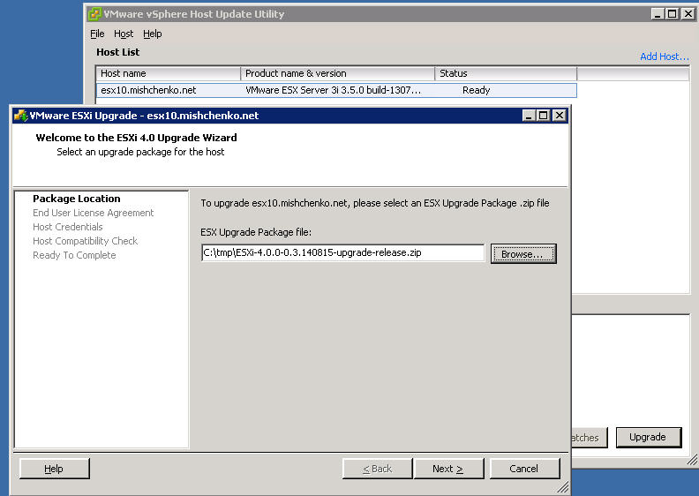
Task: Click the VMware ESX Server 3i 3.5.0 version cell
Action: click(333, 90)
